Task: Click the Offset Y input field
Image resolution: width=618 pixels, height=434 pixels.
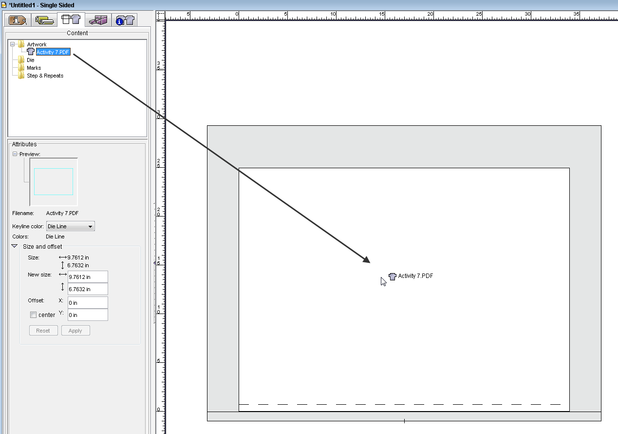Action: click(88, 315)
